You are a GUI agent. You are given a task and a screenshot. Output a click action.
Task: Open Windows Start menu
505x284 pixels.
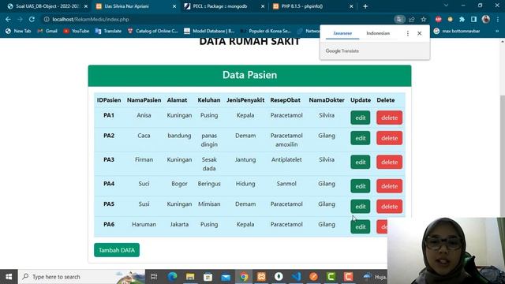tap(9, 277)
